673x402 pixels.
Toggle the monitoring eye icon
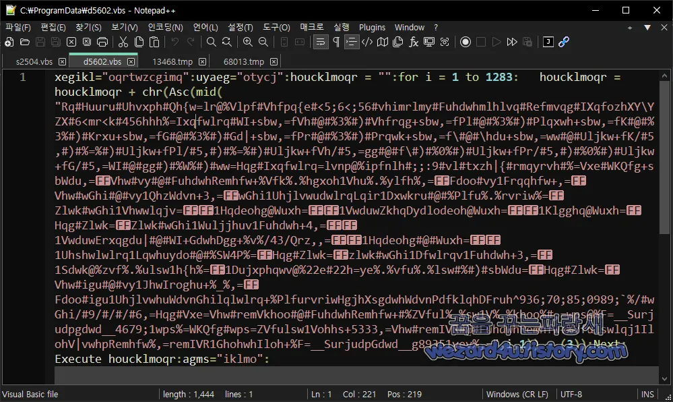[445, 42]
